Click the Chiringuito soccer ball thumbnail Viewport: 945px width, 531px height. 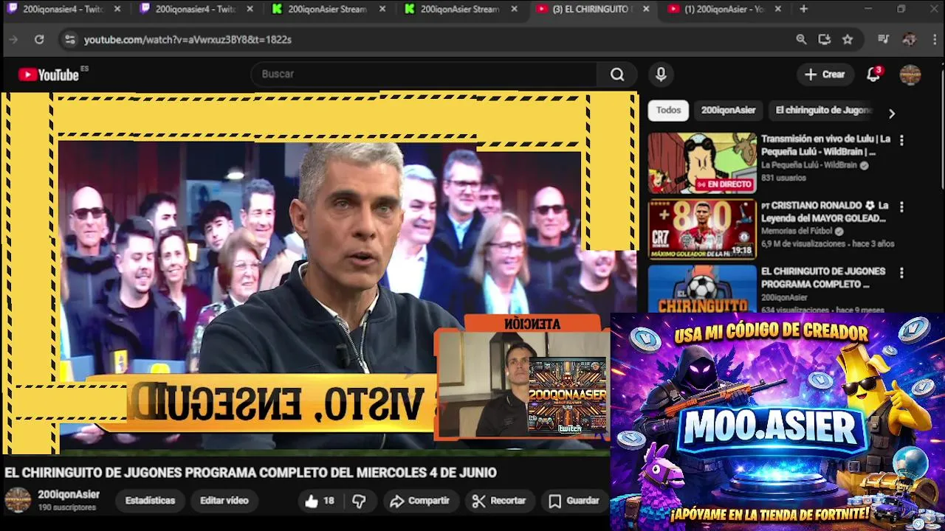click(702, 289)
